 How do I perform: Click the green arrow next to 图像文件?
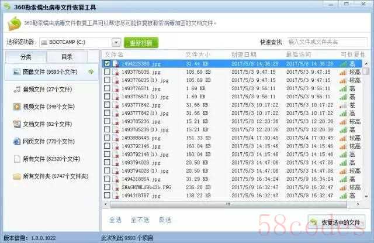(91, 71)
